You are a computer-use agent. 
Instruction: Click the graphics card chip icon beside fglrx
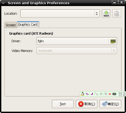click(x=113, y=41)
